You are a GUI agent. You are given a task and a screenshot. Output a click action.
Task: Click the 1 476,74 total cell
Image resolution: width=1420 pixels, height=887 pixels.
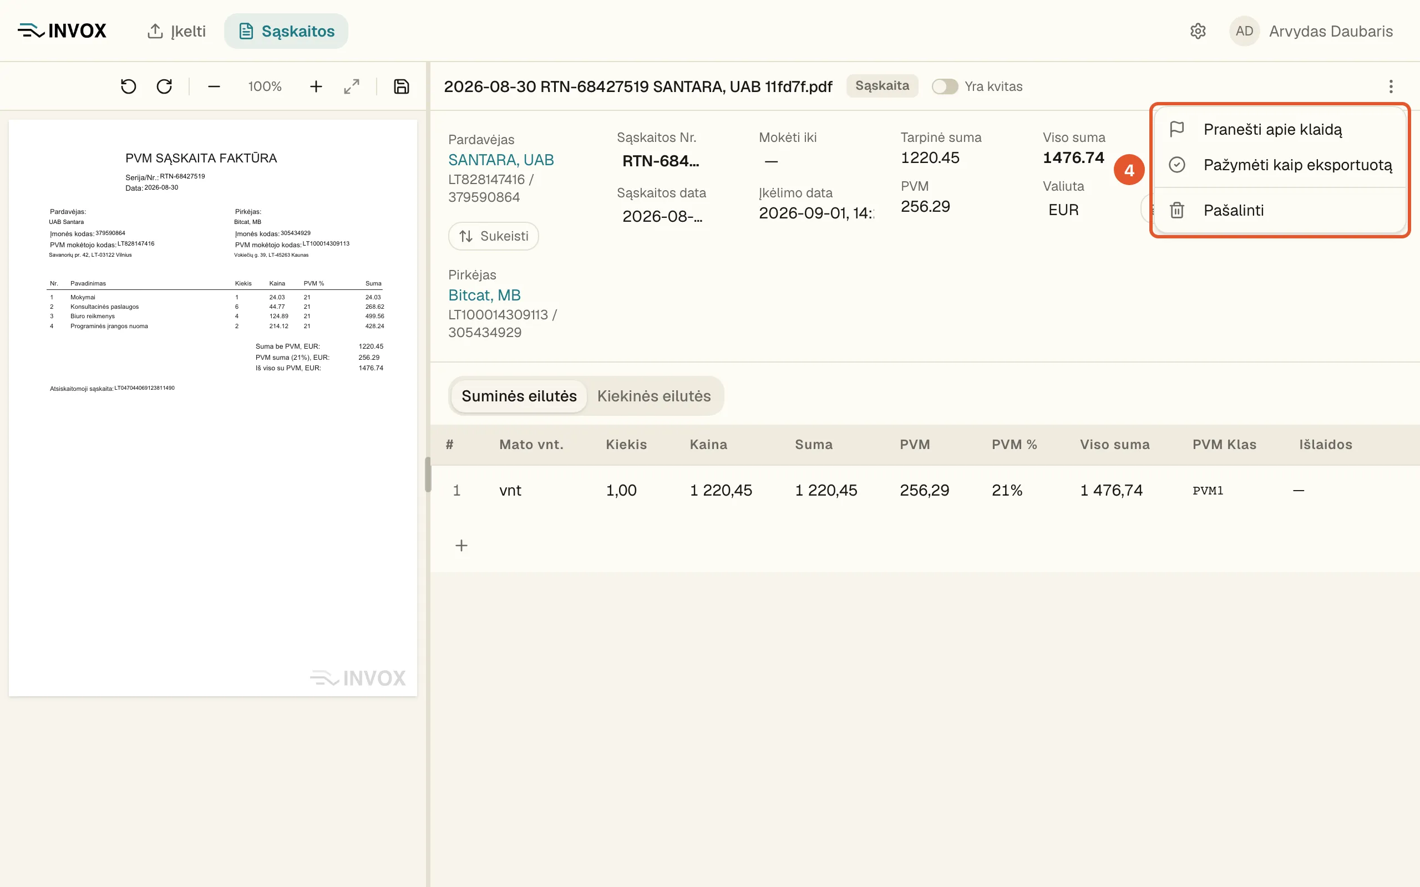[1112, 491]
